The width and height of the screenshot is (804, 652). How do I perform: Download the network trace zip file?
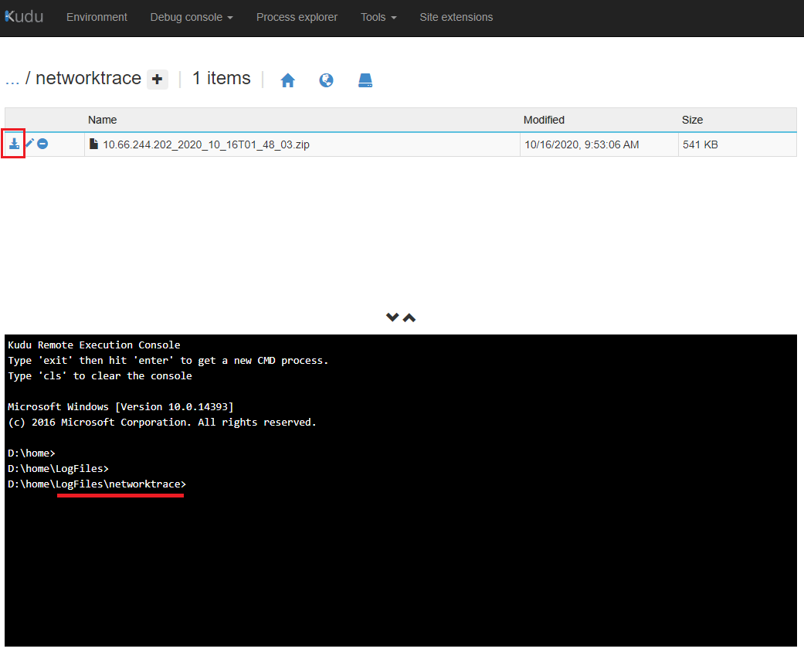tap(14, 144)
